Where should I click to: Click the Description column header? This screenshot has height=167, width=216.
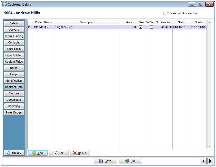87,22
